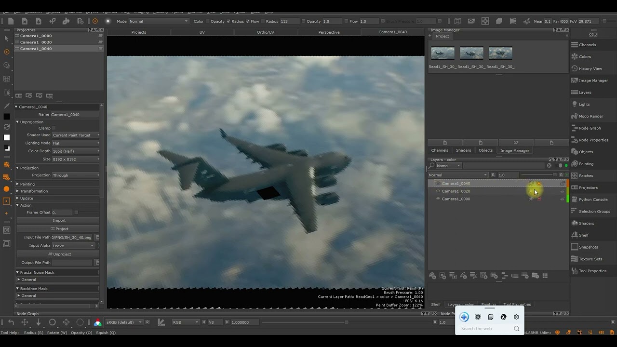Open the Projection dropdown set to Through
The image size is (617, 347).
[x=76, y=175]
